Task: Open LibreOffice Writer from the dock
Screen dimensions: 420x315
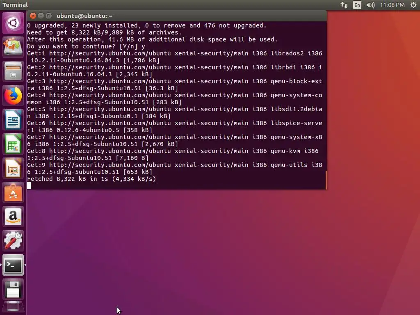Action: (13, 120)
